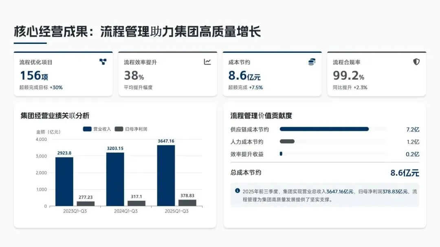Click the 平均提升幅度 caption

[x=138, y=88]
